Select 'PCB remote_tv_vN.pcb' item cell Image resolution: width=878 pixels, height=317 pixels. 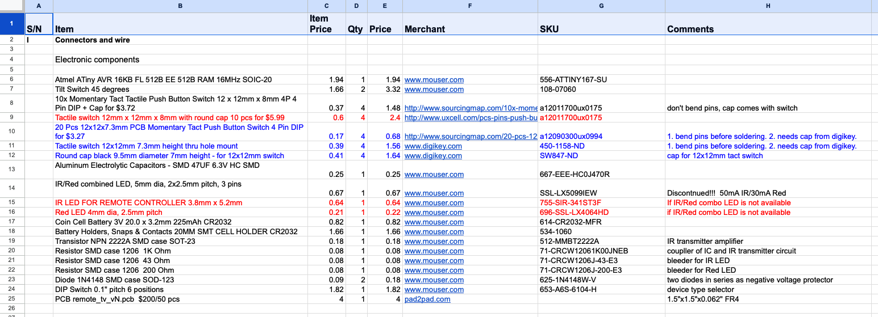[180, 299]
